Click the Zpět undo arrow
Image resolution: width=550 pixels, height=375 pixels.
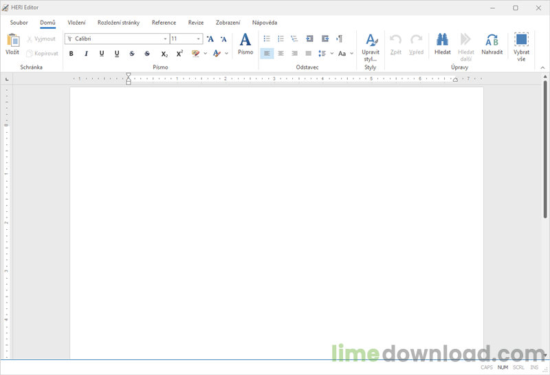pos(396,39)
